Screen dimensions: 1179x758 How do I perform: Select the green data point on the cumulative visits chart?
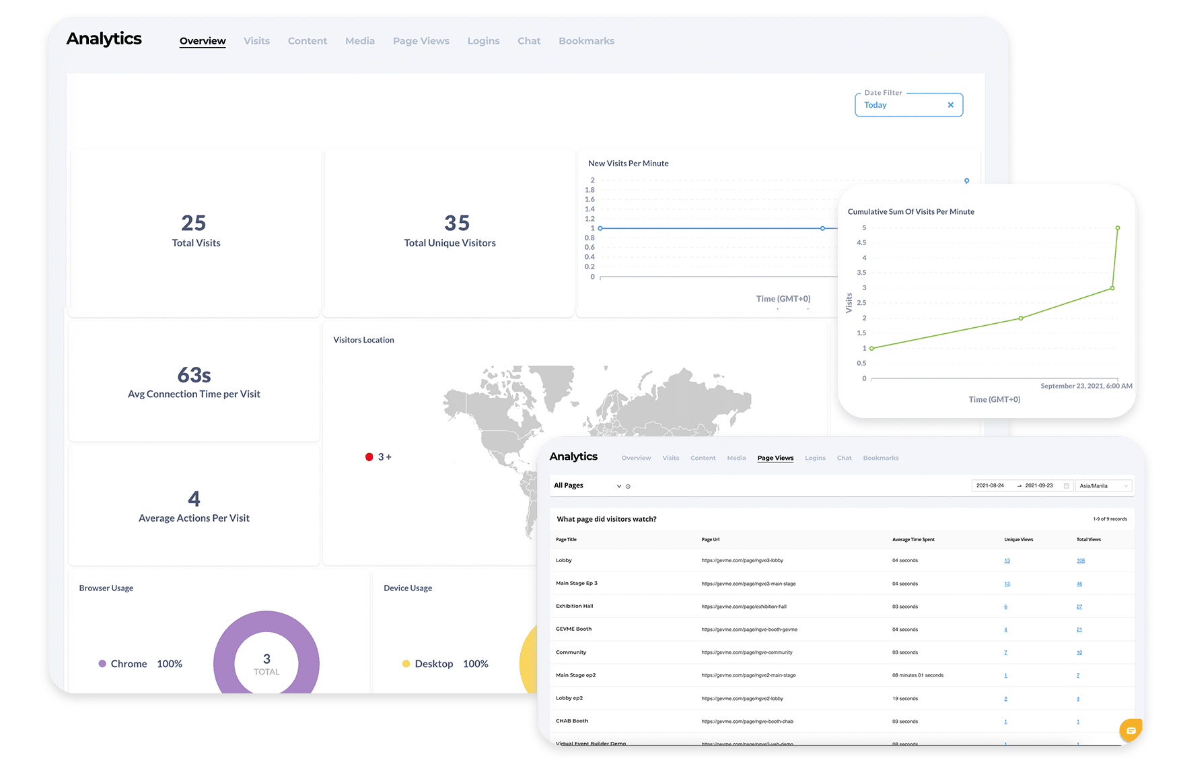(x=1116, y=228)
